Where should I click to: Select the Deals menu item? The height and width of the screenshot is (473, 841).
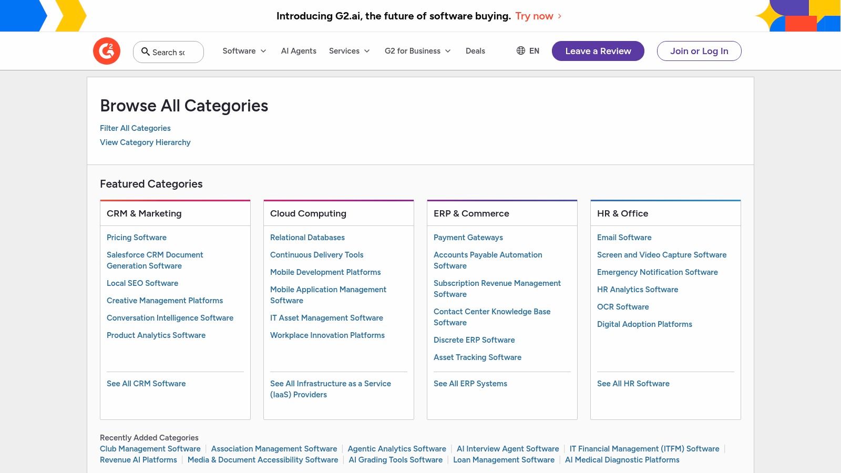point(475,51)
